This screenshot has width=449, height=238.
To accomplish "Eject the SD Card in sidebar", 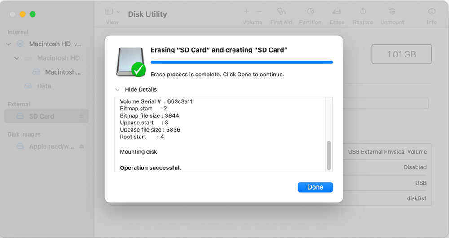I will (x=81, y=116).
